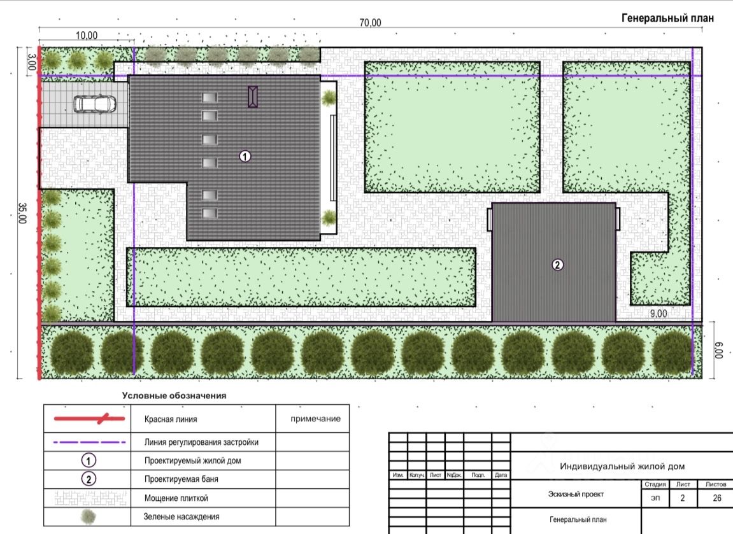This screenshot has width=733, height=534.
Task: Click the sheet number 2 cell
Action: coord(683,498)
